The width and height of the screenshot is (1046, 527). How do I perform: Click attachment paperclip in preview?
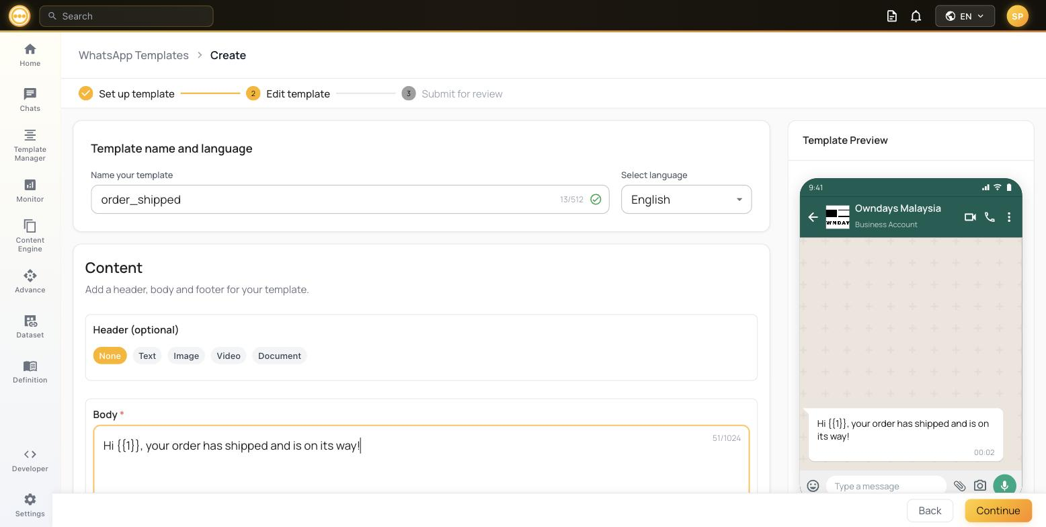tap(959, 485)
